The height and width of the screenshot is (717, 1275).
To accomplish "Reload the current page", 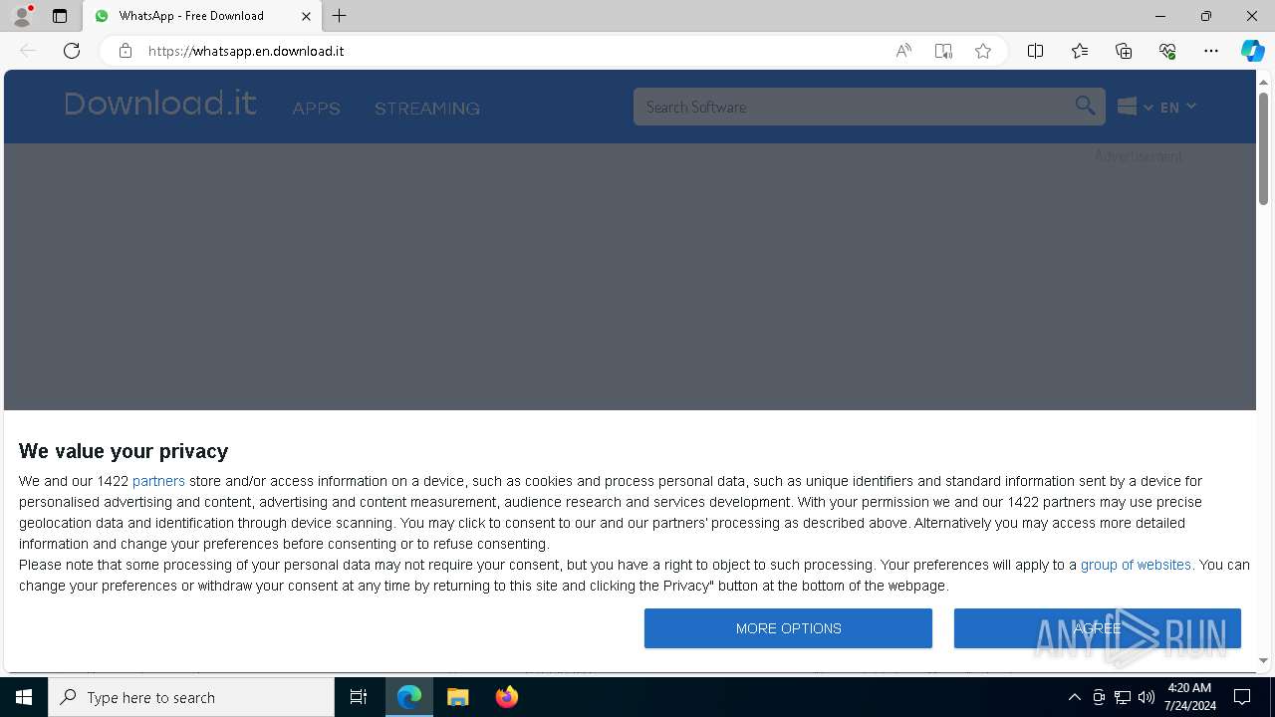I will [x=72, y=51].
